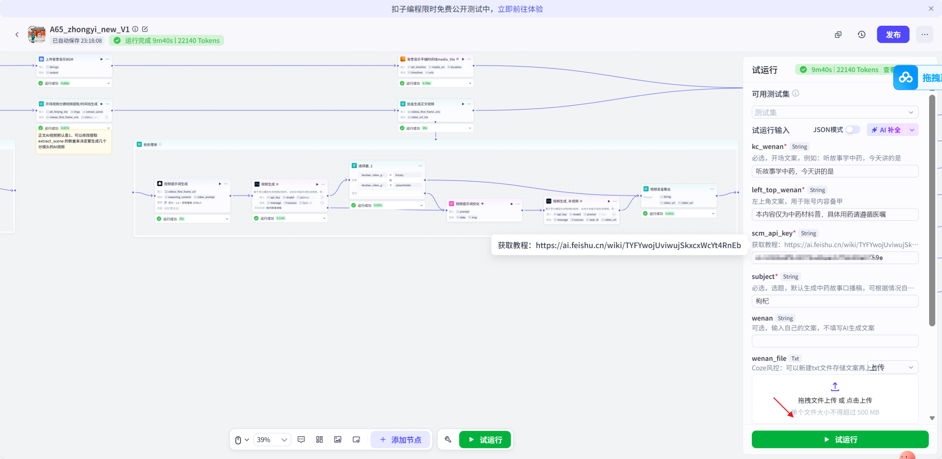Viewport: 942px width, 459px height.
Task: Open the 立即前往体验 banner link
Action: point(520,9)
